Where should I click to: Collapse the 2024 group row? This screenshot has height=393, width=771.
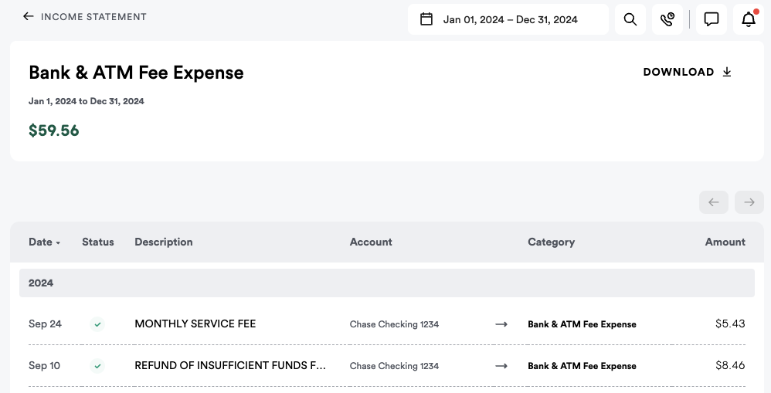click(386, 283)
